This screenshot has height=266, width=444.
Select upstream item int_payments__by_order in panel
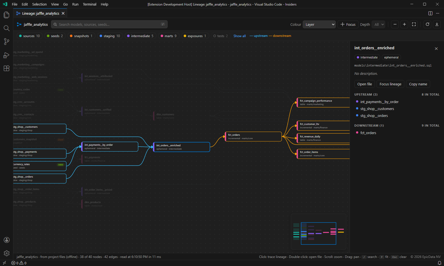click(x=379, y=102)
